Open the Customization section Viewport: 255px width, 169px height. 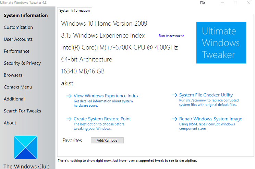[19, 27]
